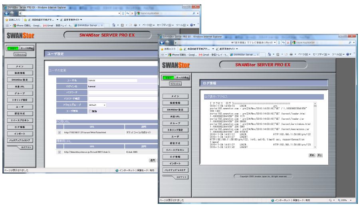Click the access log vertical scrollbar
Screen dimensions: 361x207
pos(315,124)
